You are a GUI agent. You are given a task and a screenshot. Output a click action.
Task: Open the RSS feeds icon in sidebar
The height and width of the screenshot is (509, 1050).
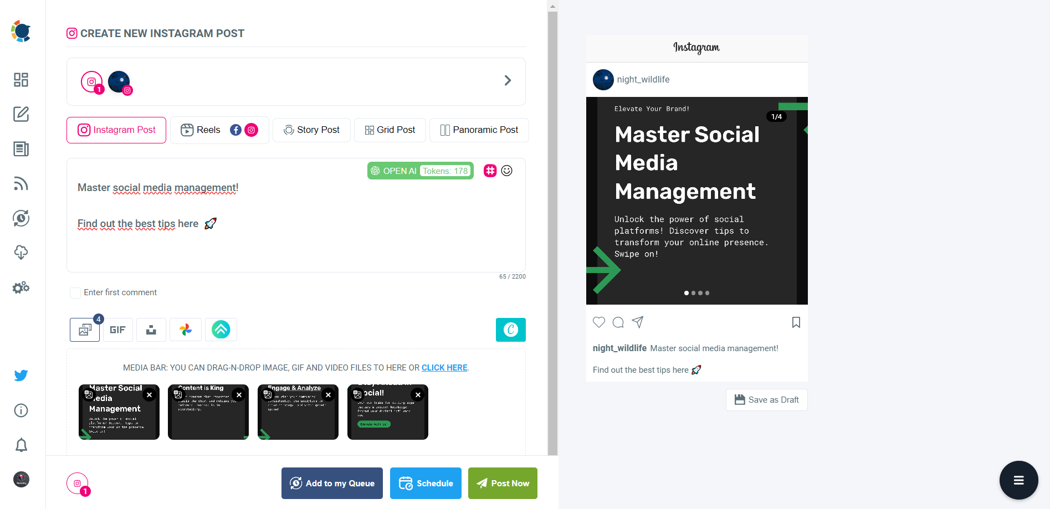pyautogui.click(x=21, y=183)
